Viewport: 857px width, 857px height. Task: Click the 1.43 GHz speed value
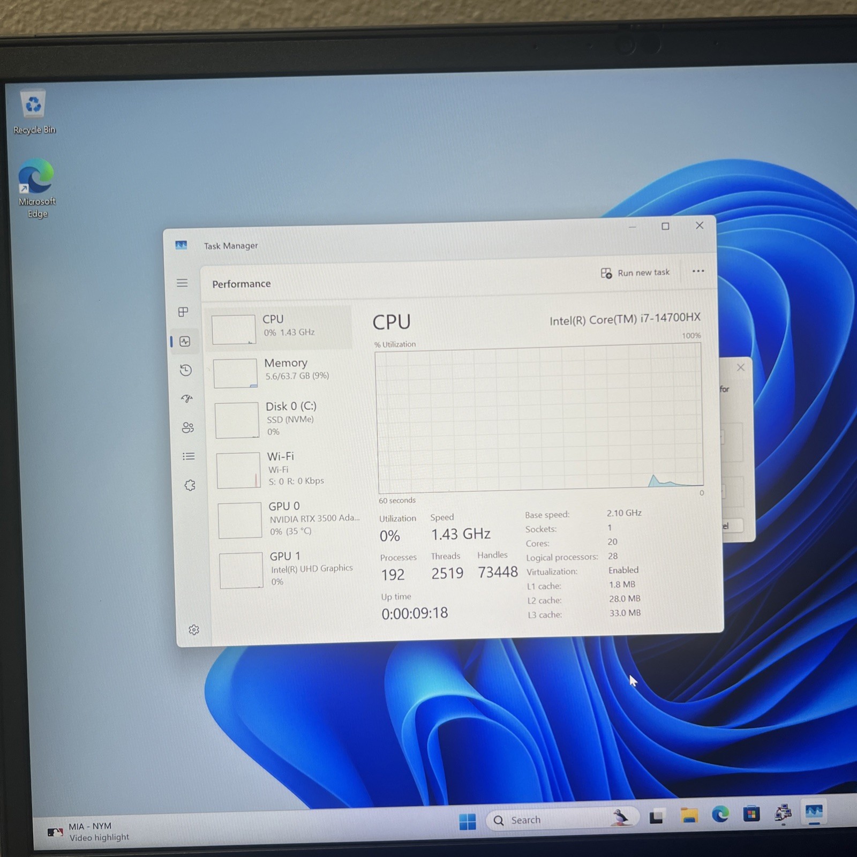tap(461, 534)
